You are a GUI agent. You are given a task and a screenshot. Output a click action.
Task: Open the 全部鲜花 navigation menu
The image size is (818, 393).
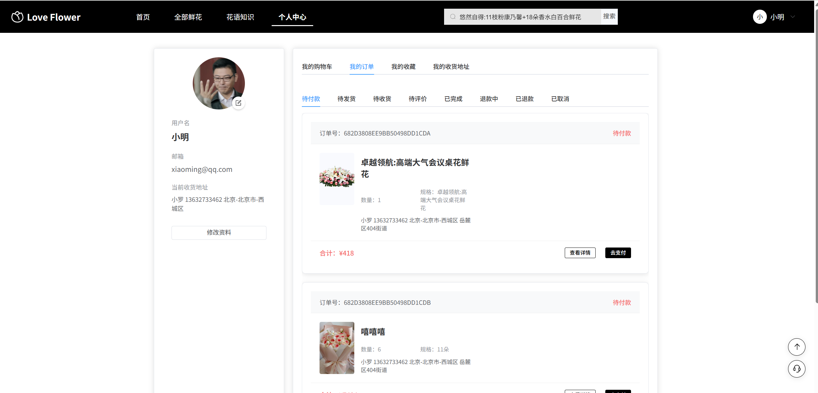188,17
